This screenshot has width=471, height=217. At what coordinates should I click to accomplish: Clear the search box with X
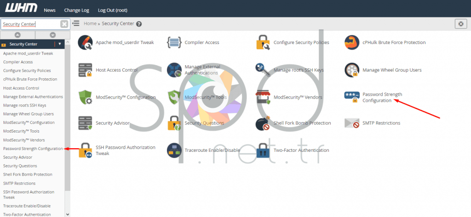click(x=64, y=24)
